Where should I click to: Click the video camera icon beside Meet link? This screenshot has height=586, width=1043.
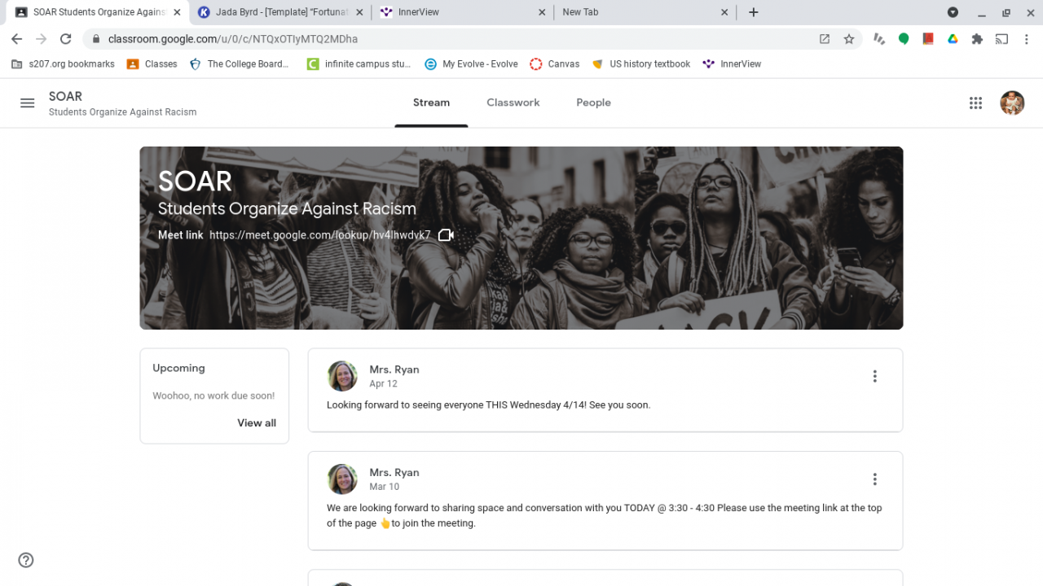click(446, 235)
